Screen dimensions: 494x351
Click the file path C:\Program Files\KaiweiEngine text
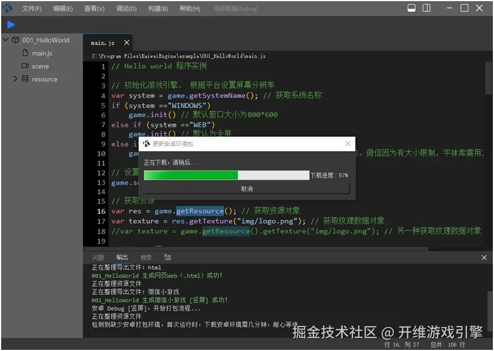[178, 56]
